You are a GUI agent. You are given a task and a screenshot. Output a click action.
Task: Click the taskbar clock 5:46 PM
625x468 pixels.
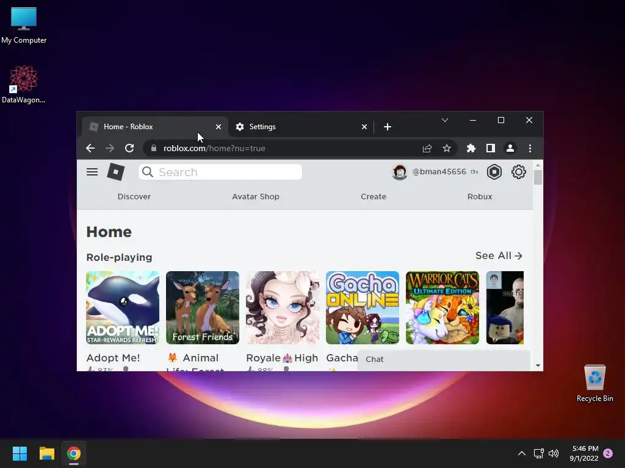[x=584, y=453]
